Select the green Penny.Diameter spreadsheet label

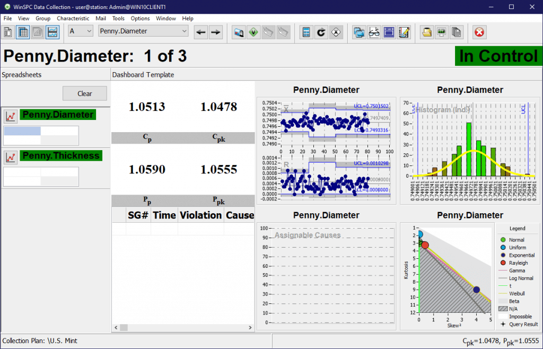coord(57,115)
